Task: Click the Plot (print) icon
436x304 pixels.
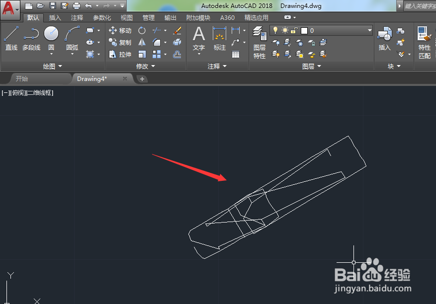Action: (x=77, y=5)
